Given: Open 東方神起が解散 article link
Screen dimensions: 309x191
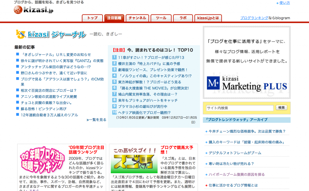Looking at the screenshot, I should tap(150, 82).
